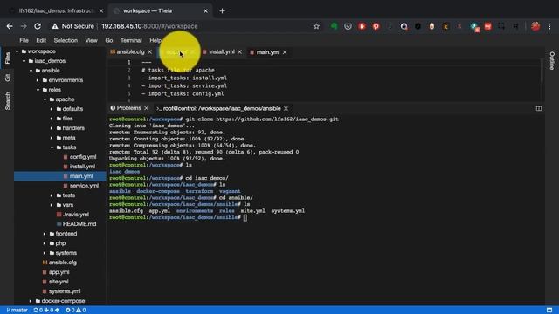Open the browser's three-dot menu

(549, 26)
